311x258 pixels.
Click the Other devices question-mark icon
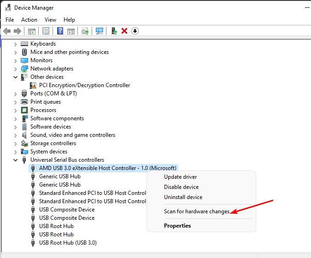(x=24, y=77)
